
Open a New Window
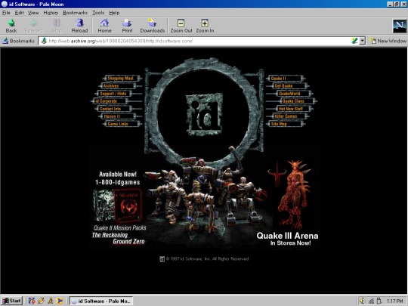click(x=388, y=41)
